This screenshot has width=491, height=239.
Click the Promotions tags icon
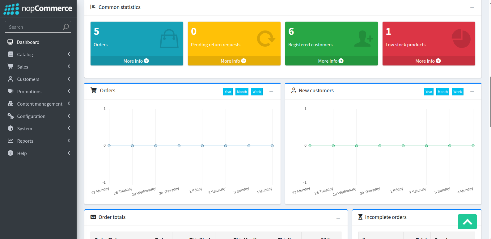click(11, 91)
